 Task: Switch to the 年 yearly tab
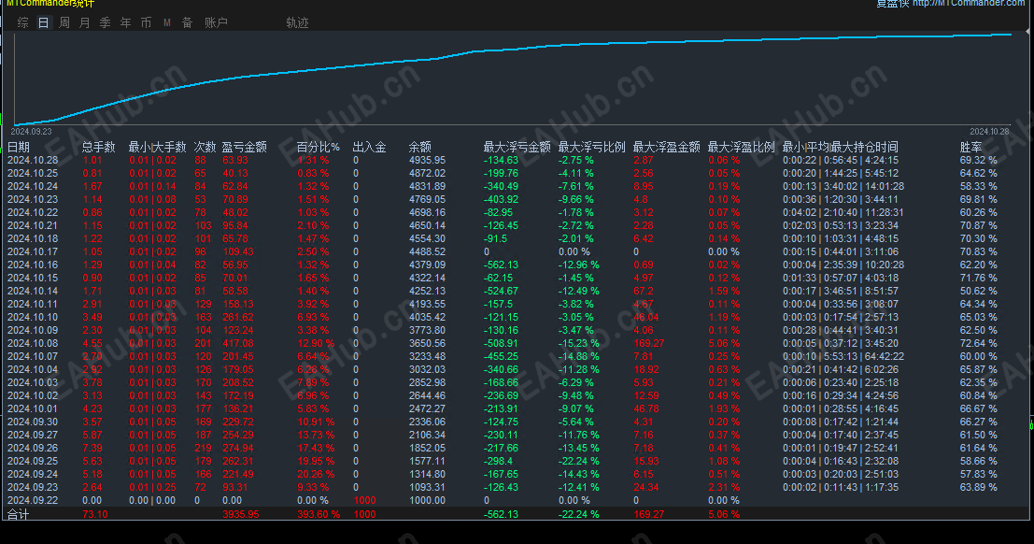125,22
